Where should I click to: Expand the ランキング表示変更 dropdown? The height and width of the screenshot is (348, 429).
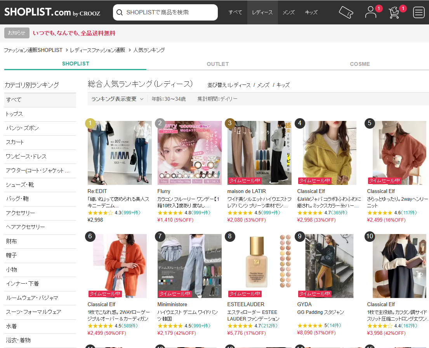point(117,99)
